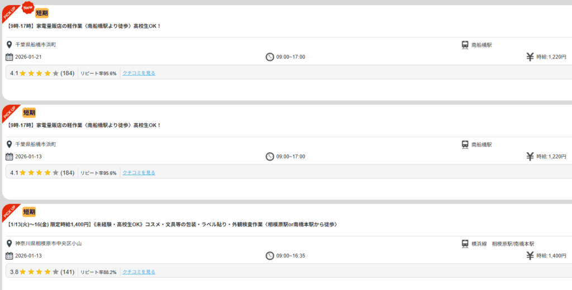Click the 2026-01-21 date text
This screenshot has width=572, height=290.
(28, 57)
